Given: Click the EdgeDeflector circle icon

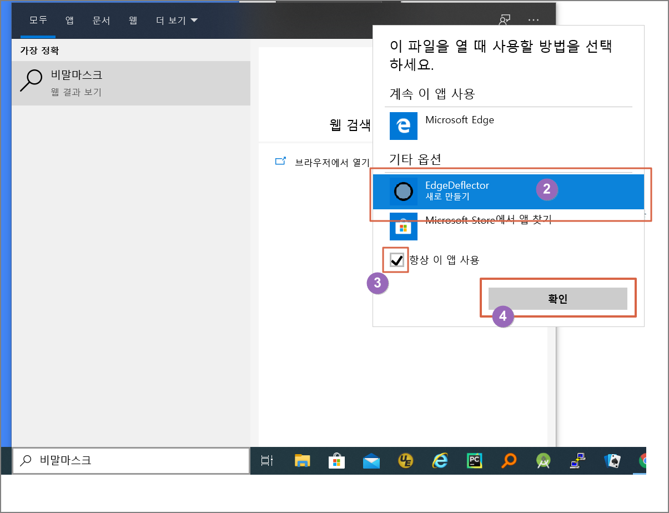Looking at the screenshot, I should 404,192.
